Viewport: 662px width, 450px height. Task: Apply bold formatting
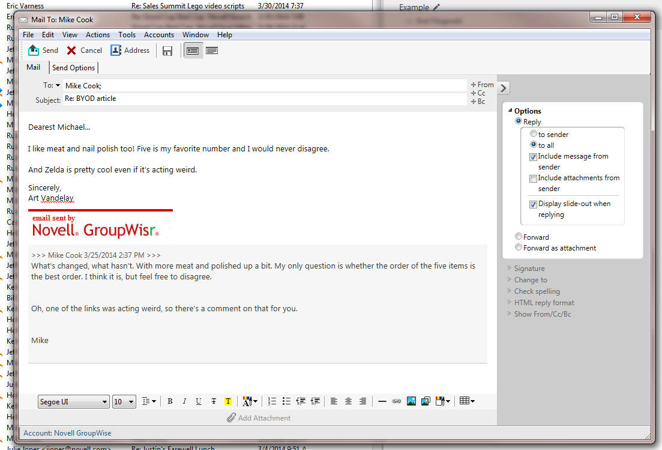pyautogui.click(x=170, y=401)
